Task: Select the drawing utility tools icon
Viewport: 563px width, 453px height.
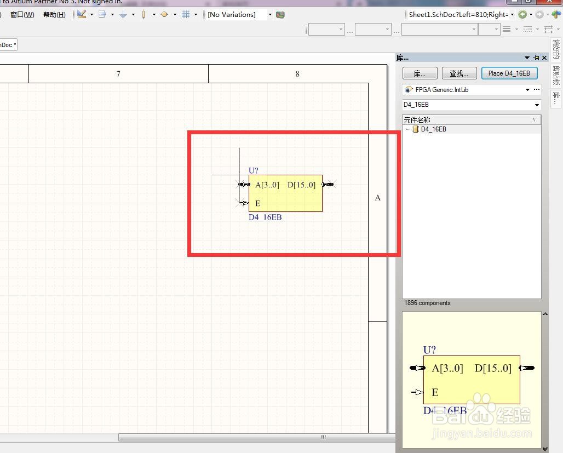Action: click(82, 14)
